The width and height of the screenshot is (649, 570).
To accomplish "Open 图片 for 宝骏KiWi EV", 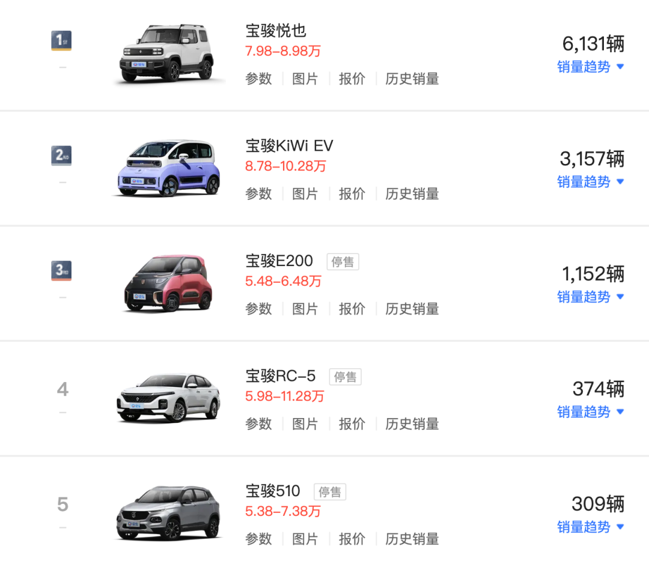I will click(x=305, y=193).
